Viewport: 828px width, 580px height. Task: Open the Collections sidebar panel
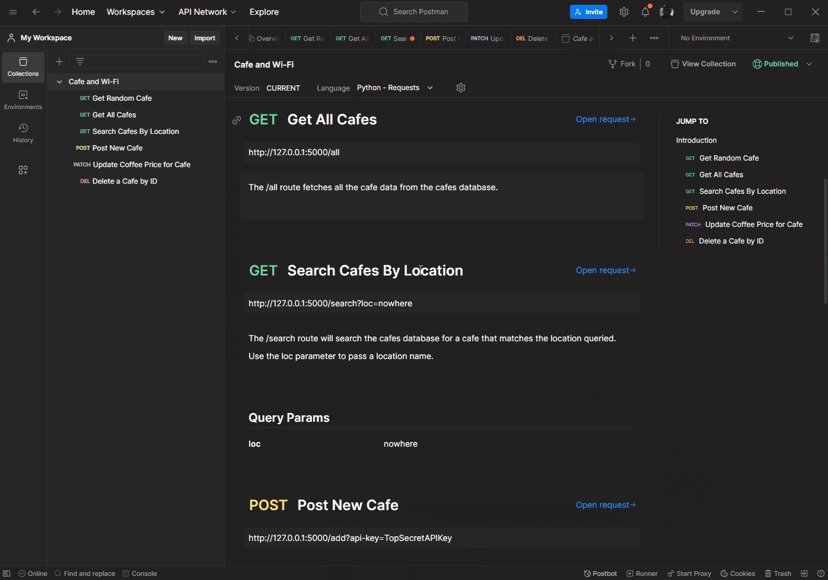tap(23, 67)
